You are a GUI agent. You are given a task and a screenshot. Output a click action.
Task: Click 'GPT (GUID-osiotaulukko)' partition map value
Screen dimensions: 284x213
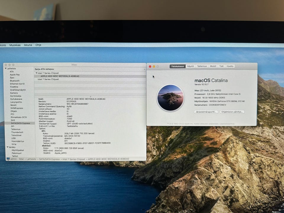[80, 124]
